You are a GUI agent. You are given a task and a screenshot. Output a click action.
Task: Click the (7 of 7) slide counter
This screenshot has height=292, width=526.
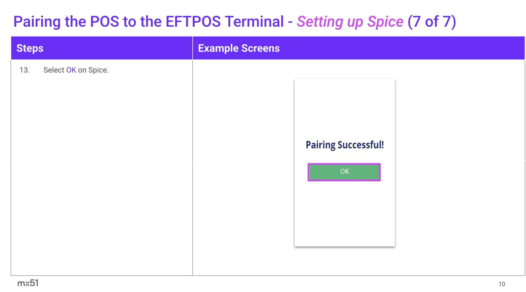pos(432,22)
